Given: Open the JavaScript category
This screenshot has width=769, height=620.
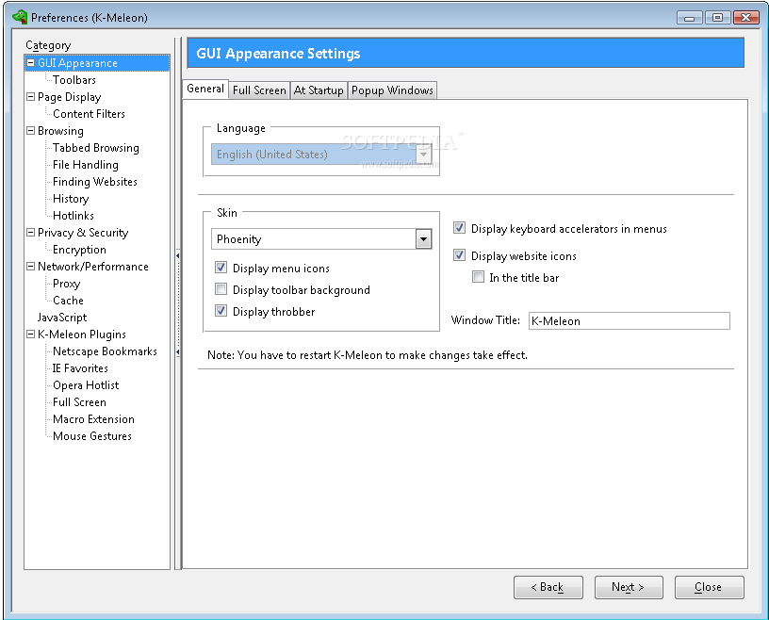Looking at the screenshot, I should 62,318.
